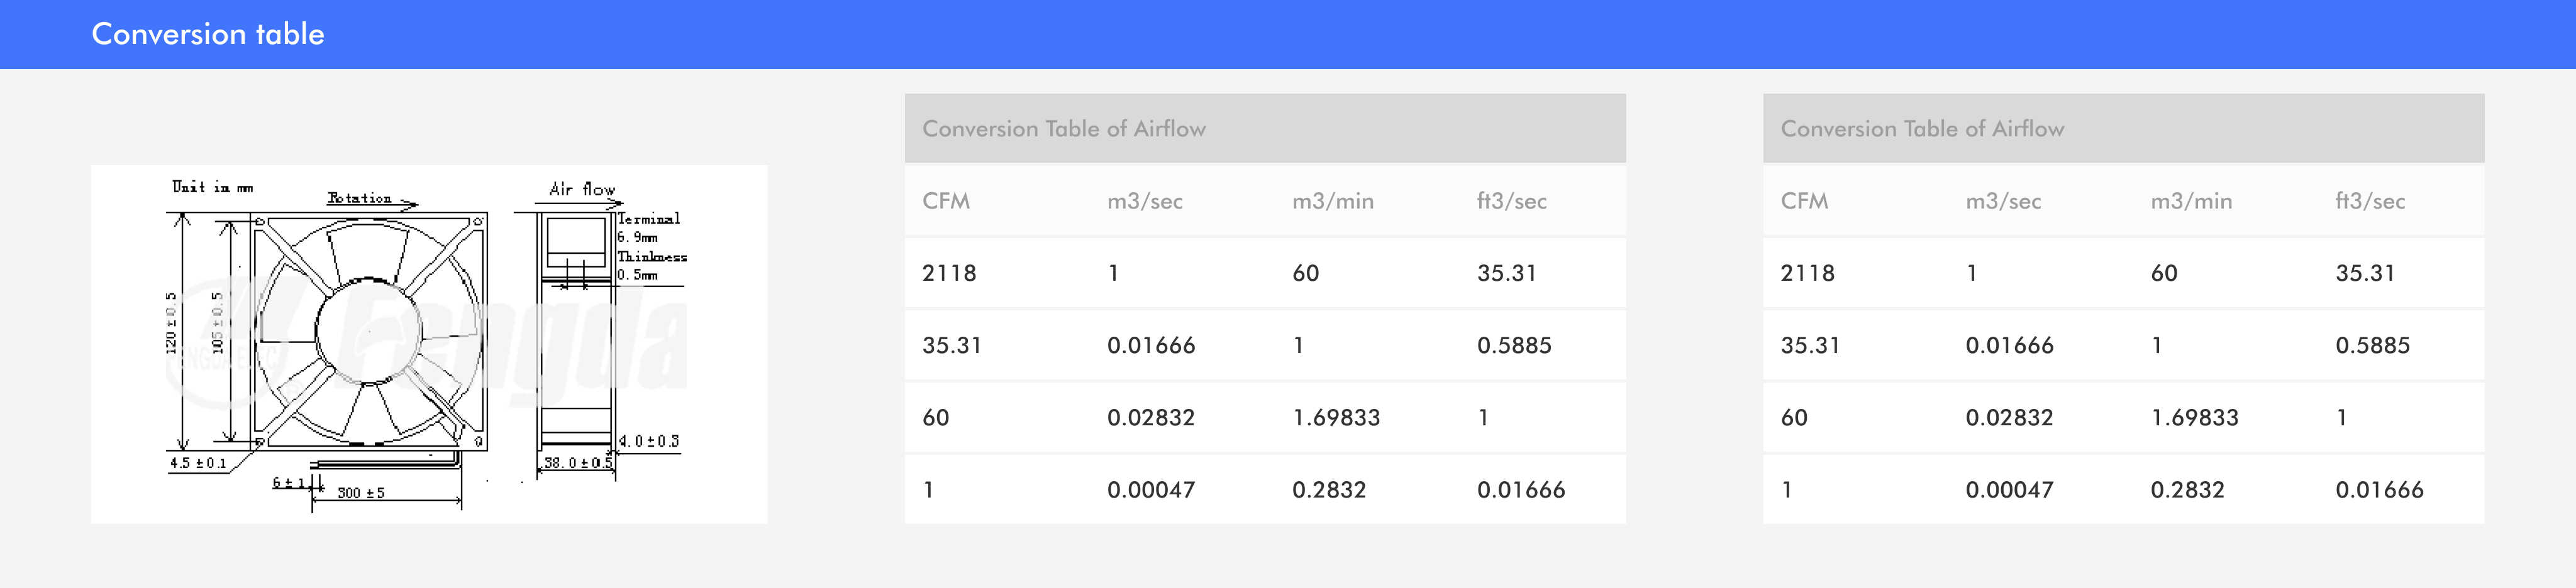Click the 0.2832 cell in the right table
The width and height of the screenshot is (2576, 588).
(2187, 490)
